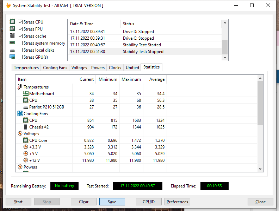The height and width of the screenshot is (211, 279).
Task: Click the blue fan icon for Cooling Fans
Action: click(20, 113)
